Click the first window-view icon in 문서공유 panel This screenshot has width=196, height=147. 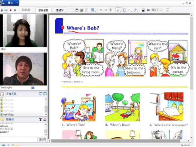tap(41, 94)
